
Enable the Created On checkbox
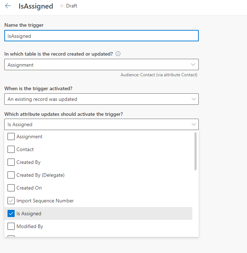tap(11, 188)
